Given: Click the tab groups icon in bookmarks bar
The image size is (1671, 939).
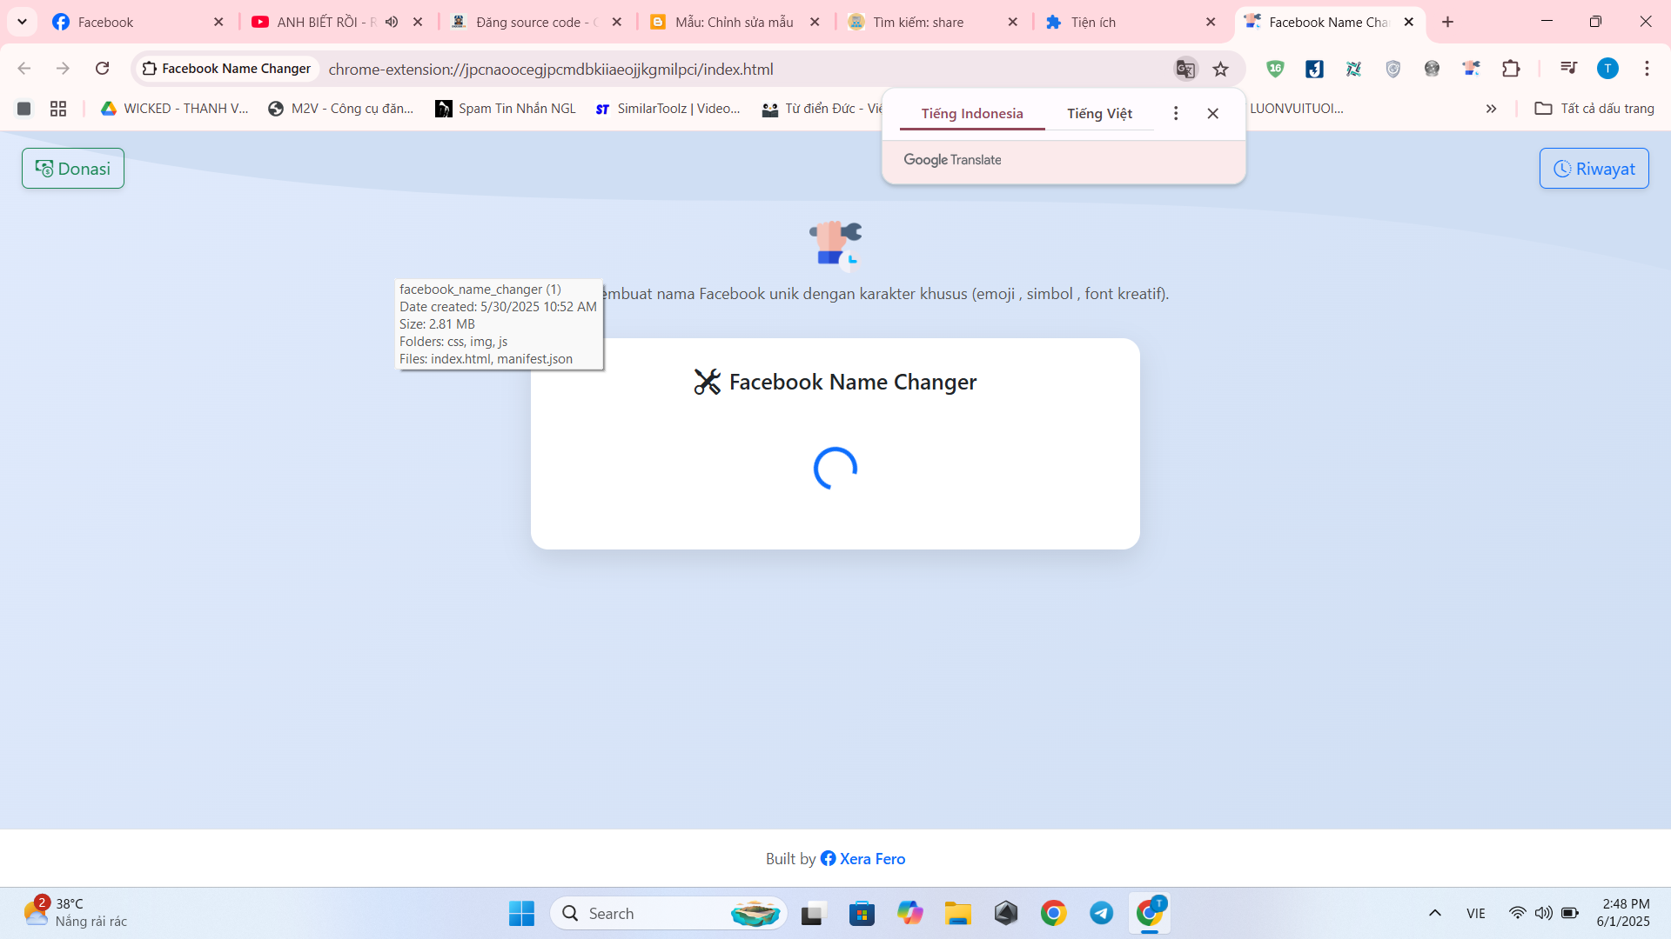Looking at the screenshot, I should pyautogui.click(x=24, y=109).
